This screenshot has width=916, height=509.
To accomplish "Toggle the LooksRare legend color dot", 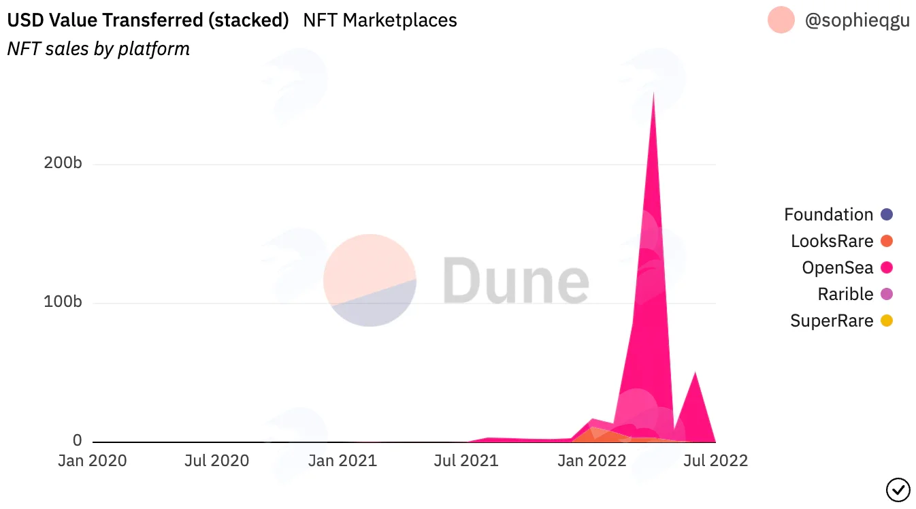I will point(886,241).
